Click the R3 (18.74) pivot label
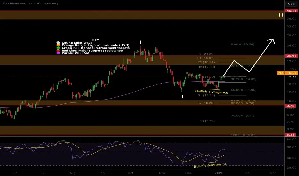Viewport: 299px width, 176px height. (206, 62)
